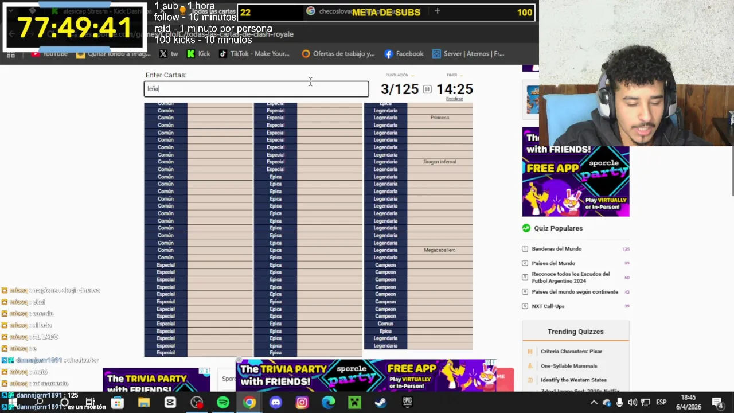This screenshot has height=413, width=734.
Task: Click the Quiz Populares heading
Action: pos(558,228)
